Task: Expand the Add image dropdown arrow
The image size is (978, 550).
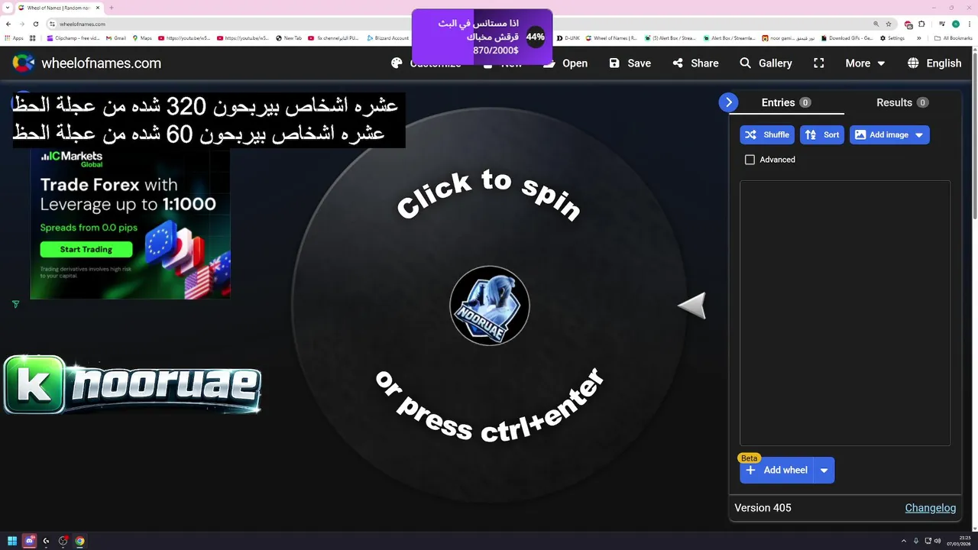Action: click(919, 135)
